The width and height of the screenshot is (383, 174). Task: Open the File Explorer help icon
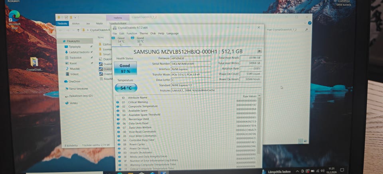point(310,23)
